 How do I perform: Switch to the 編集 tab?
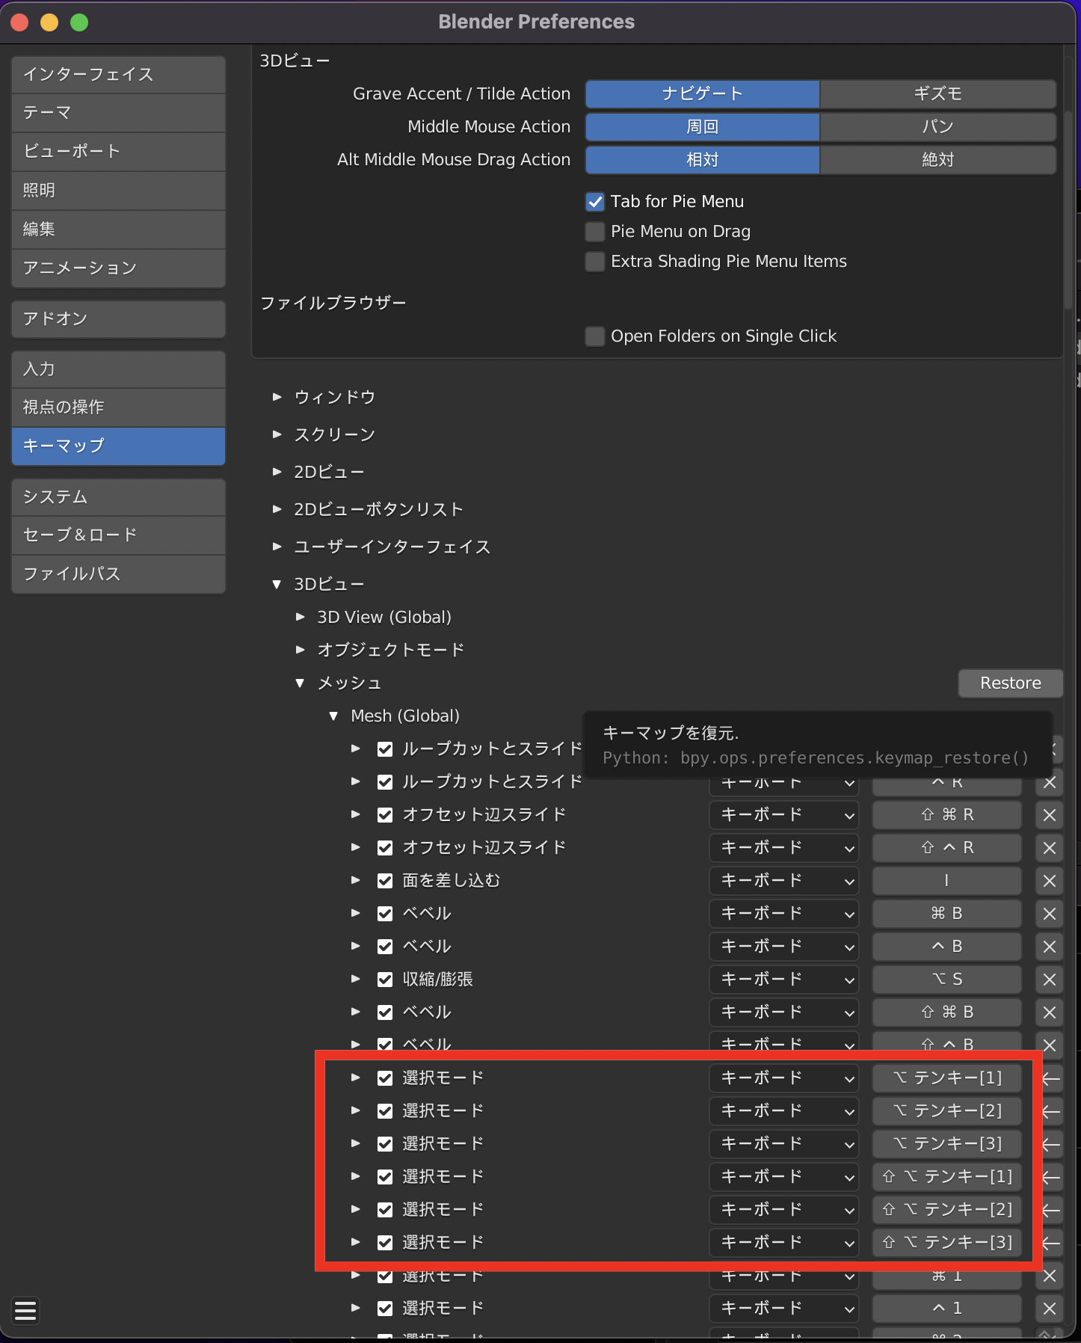tap(118, 230)
